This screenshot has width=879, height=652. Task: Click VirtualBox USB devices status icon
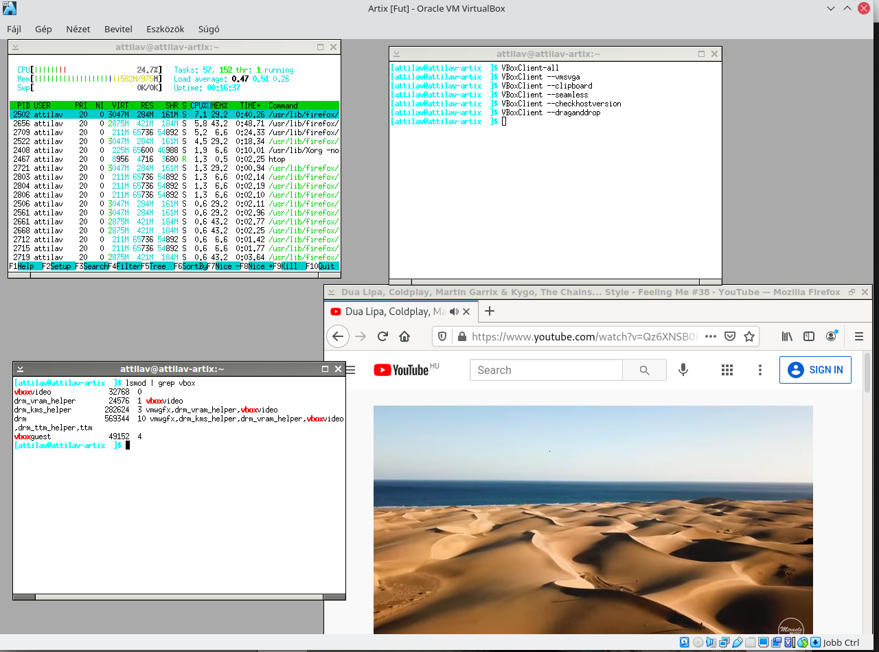tap(738, 642)
